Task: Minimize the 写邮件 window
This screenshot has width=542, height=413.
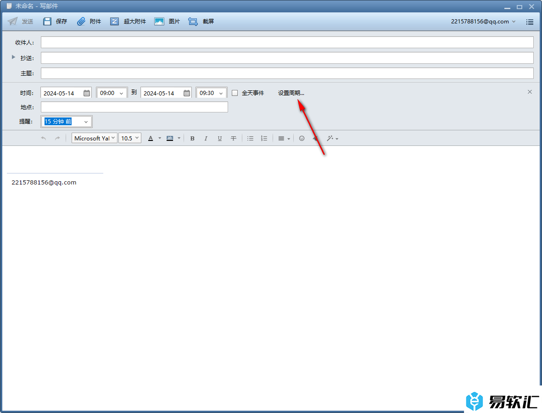Action: [x=507, y=7]
